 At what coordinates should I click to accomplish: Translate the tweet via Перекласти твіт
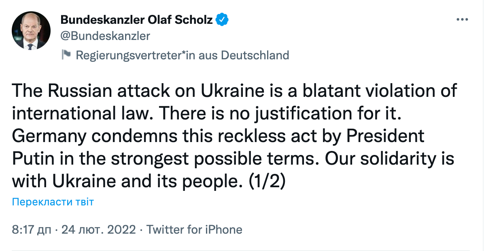[53, 202]
